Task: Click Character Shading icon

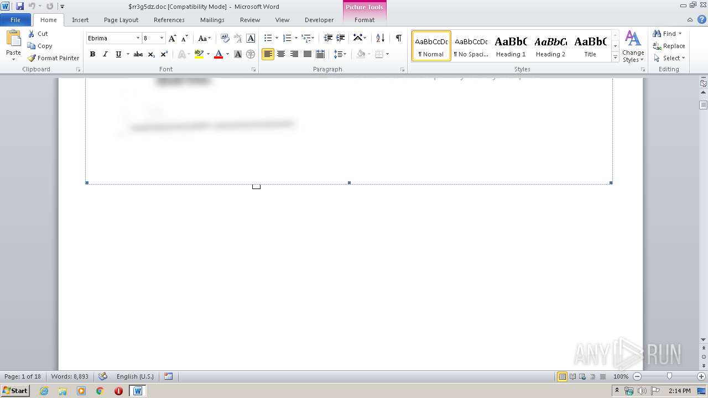Action: point(238,54)
